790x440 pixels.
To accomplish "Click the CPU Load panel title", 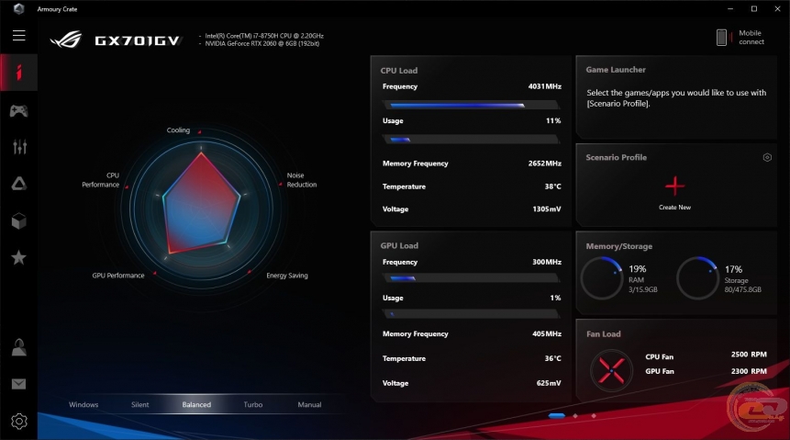I will click(x=399, y=71).
